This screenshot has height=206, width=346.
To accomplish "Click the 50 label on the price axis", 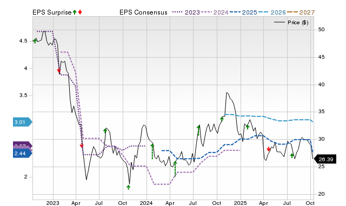I will [x=321, y=30].
